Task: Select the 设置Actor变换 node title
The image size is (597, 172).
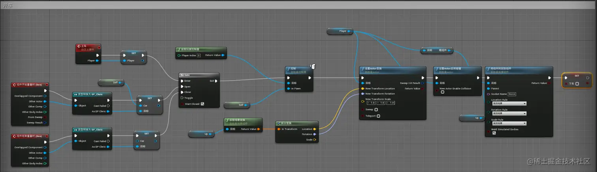Action: coord(374,68)
